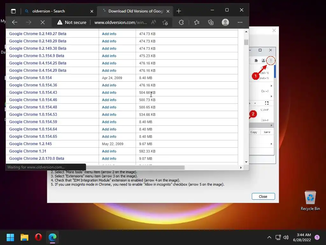Open Google Chrome 1.0.154 link

click(30, 78)
